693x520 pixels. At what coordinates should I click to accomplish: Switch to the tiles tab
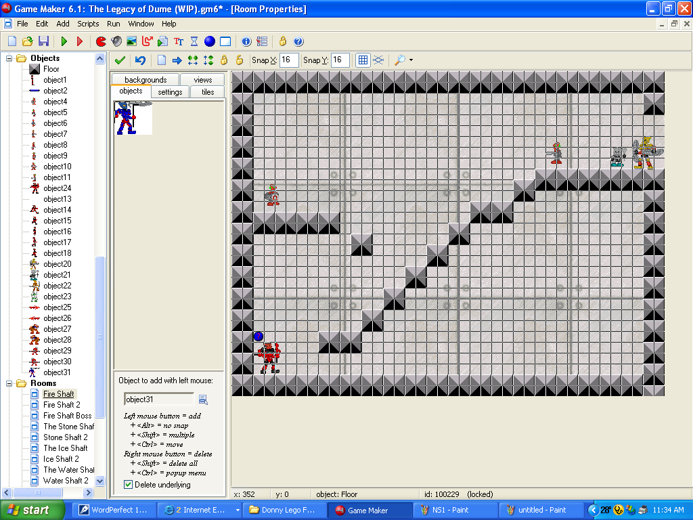[x=206, y=91]
